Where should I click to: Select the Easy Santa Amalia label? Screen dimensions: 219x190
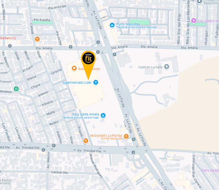tap(86, 114)
